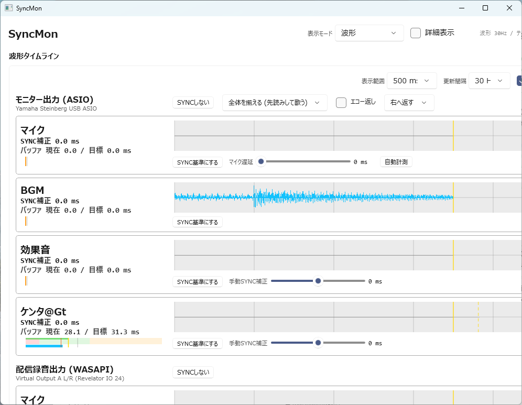Image resolution: width=522 pixels, height=405 pixels.
Task: Click SYNC基準にする for the BGM track
Action: pos(198,222)
